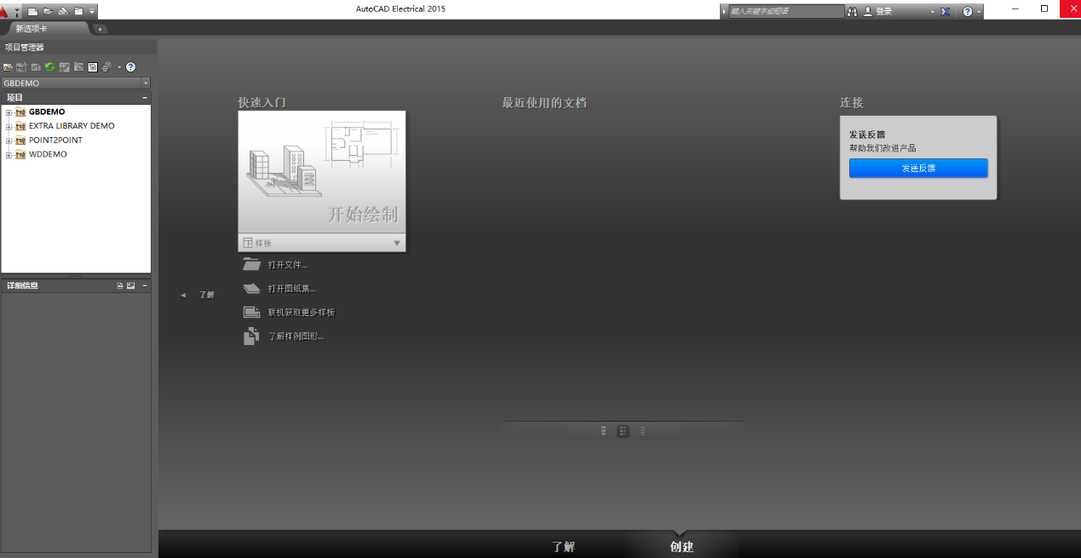This screenshot has width=1081, height=558.
Task: Click the new file icon in quick access toolbar
Action: tap(33, 11)
